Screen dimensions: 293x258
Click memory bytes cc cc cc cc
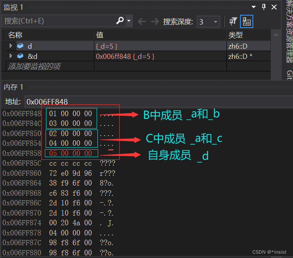pos(71,163)
